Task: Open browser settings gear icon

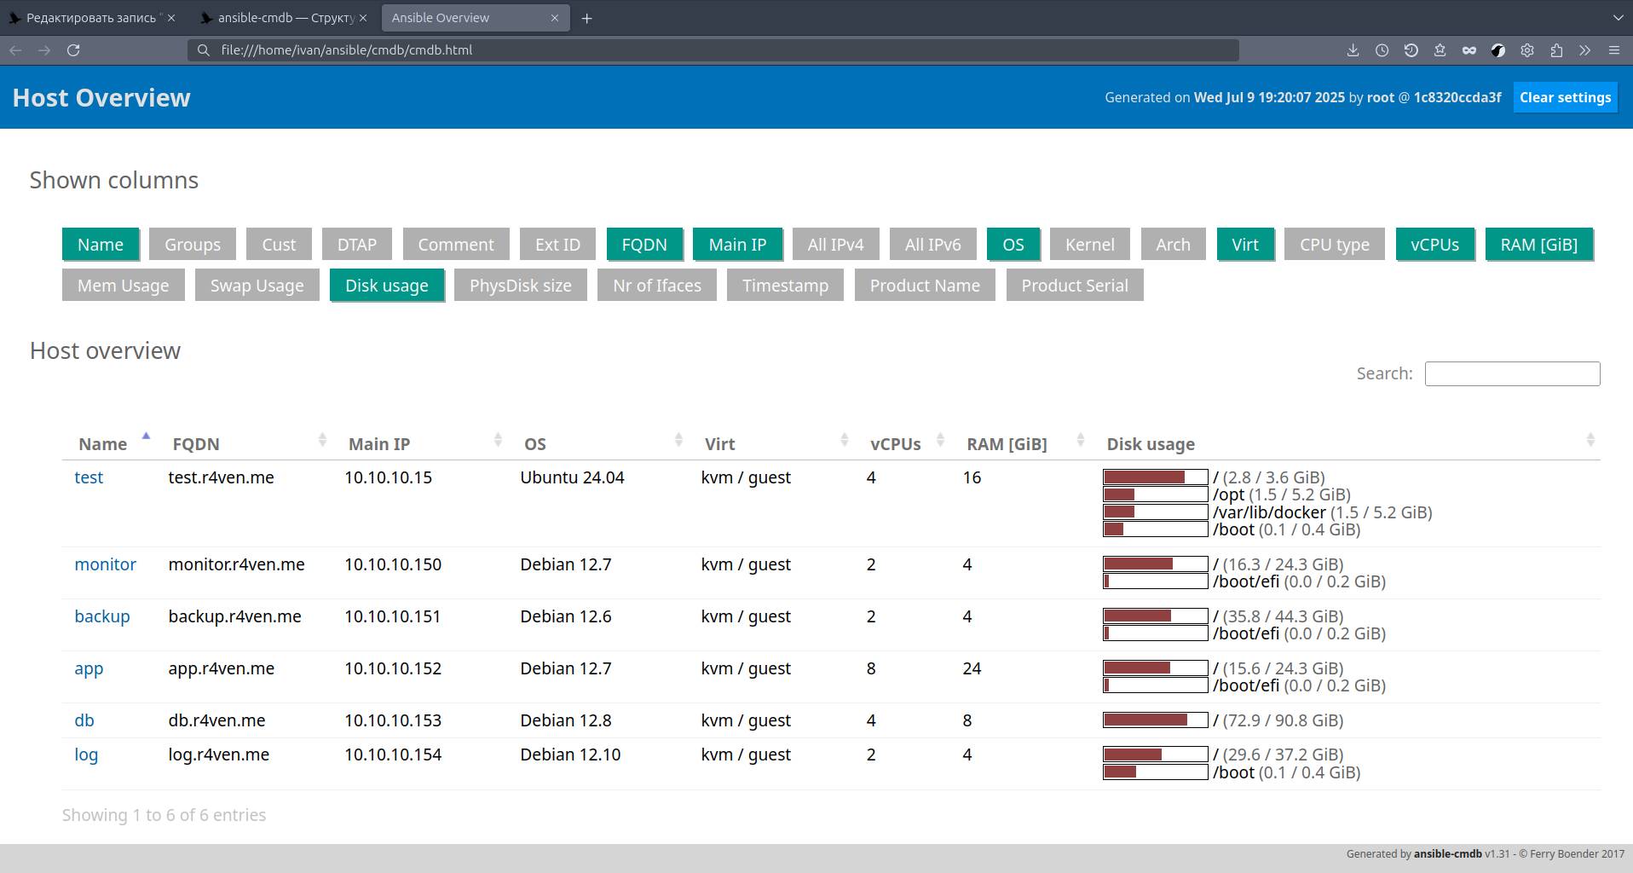Action: (x=1526, y=50)
